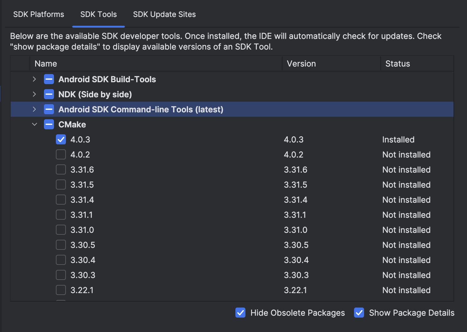Click the Show Package Details label

(x=412, y=313)
